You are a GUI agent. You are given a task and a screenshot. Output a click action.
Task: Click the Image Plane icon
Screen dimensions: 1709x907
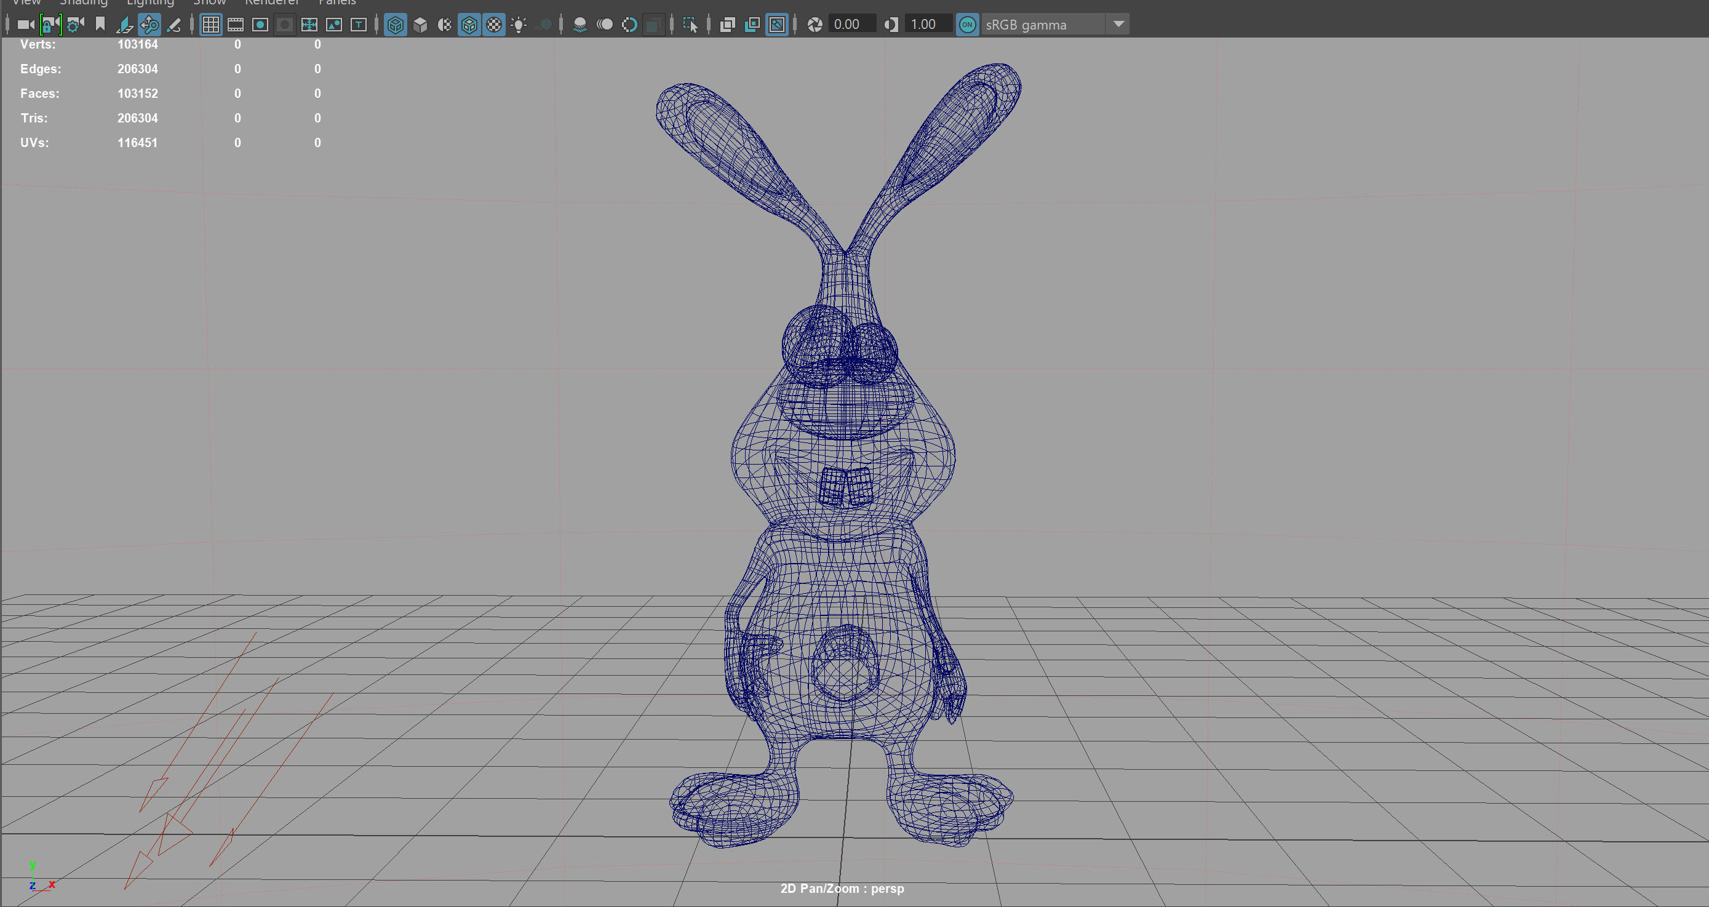(125, 25)
